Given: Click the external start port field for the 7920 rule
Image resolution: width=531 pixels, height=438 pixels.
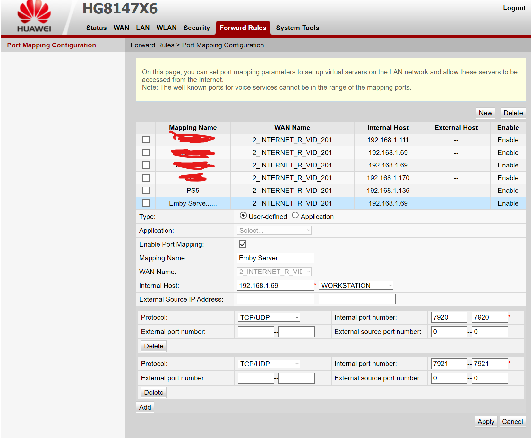Looking at the screenshot, I should (x=256, y=332).
